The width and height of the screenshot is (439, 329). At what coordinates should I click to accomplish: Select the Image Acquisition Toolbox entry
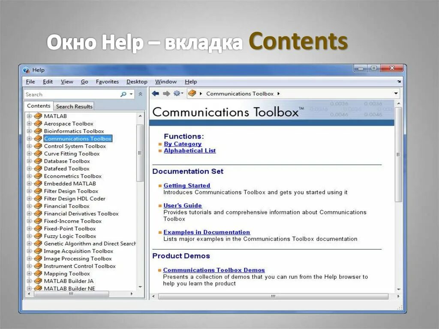click(78, 251)
